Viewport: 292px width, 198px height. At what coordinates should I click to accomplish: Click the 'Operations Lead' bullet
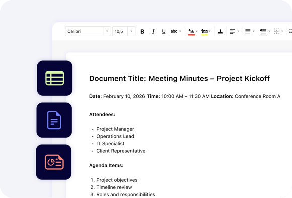click(115, 136)
